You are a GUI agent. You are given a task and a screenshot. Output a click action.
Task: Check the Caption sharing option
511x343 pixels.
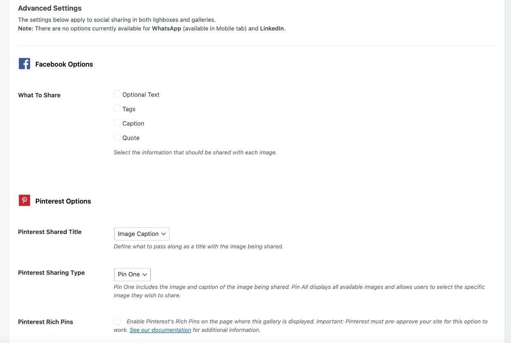tap(117, 123)
